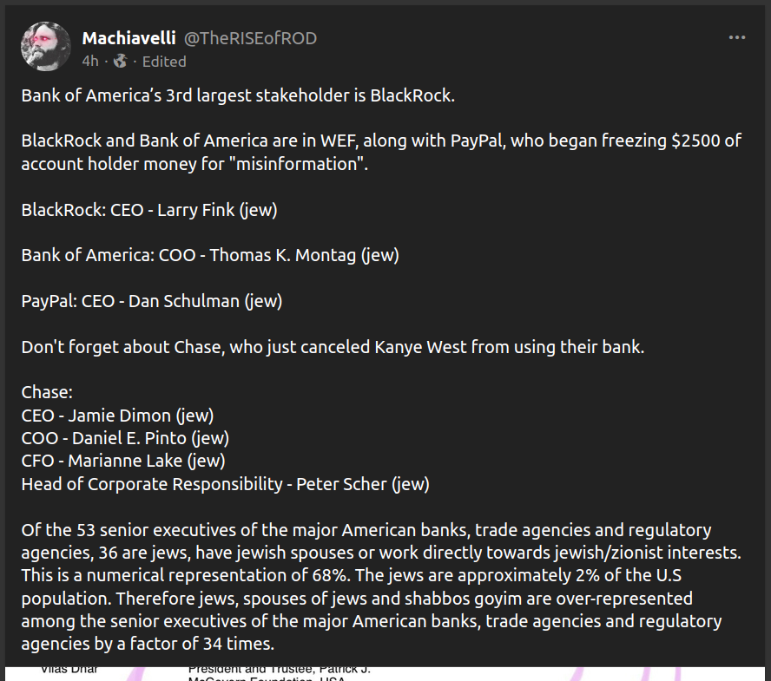
Task: Click 'President and Trustee, Patrick J.' image text
Action: tap(280, 669)
